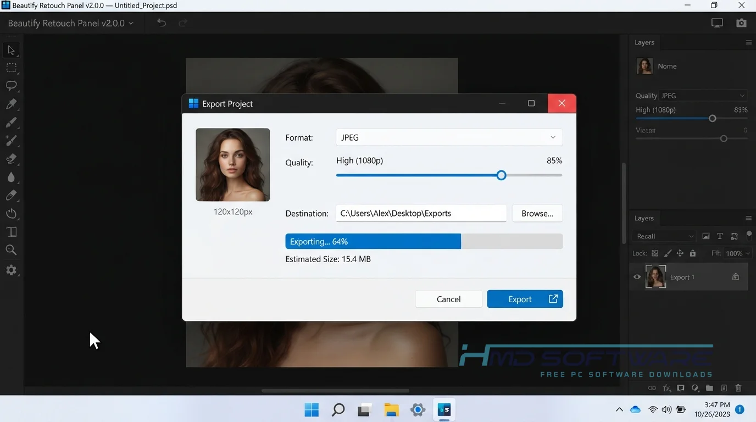The height and width of the screenshot is (422, 756).
Task: Toggle lock position move icon
Action: pos(680,253)
